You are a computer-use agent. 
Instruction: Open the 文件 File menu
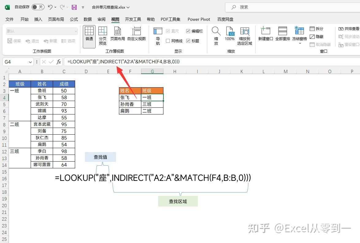[x=10, y=19]
